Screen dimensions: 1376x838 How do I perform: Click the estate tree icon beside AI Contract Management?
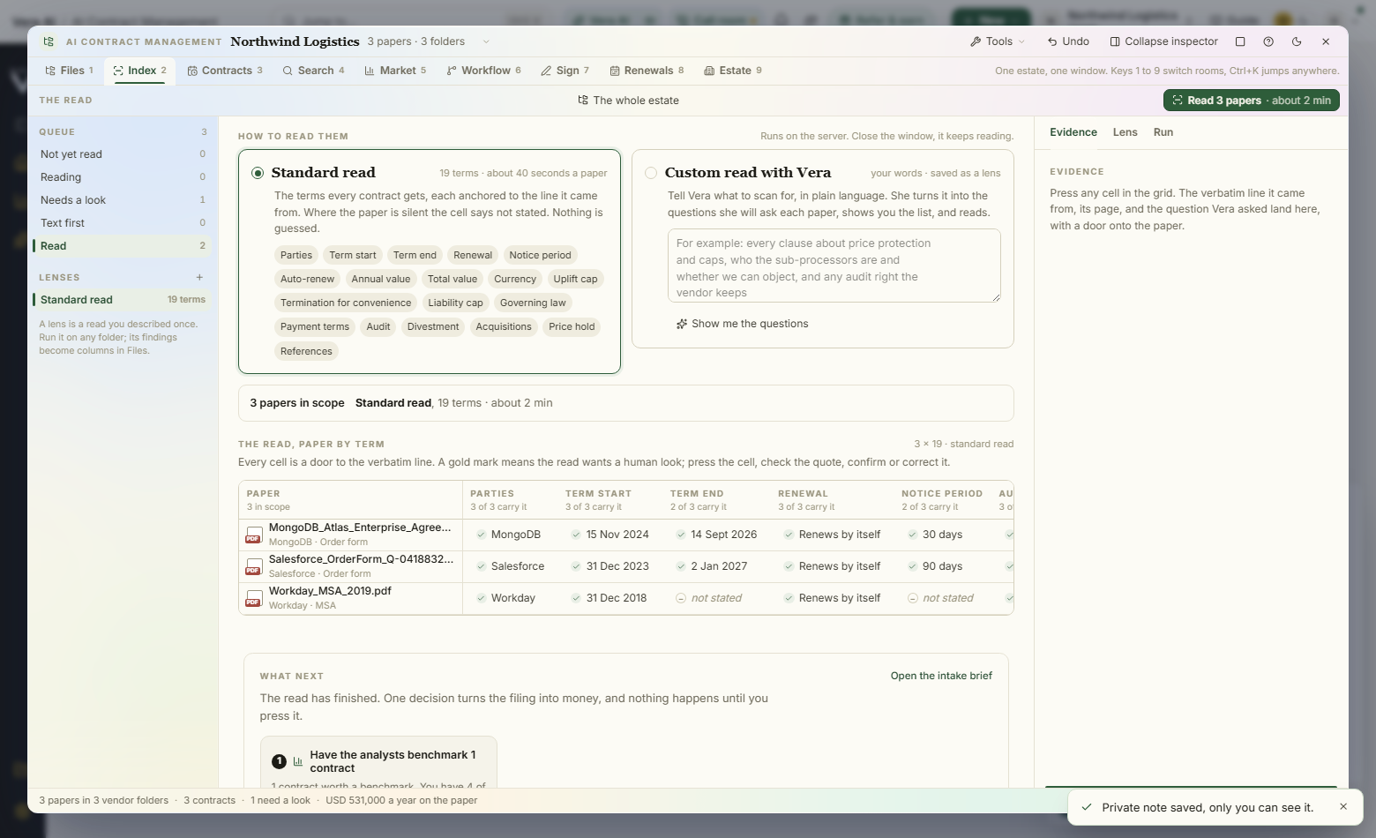[x=49, y=41]
